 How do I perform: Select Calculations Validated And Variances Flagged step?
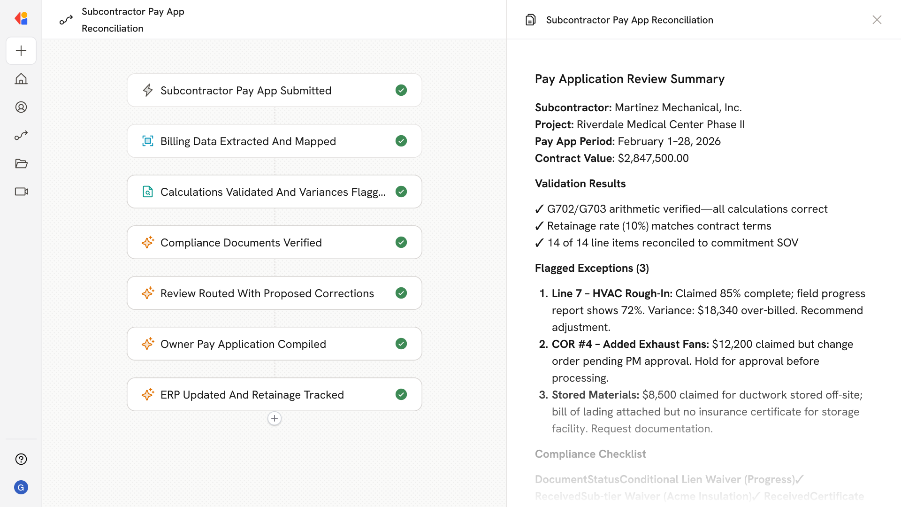point(272,192)
